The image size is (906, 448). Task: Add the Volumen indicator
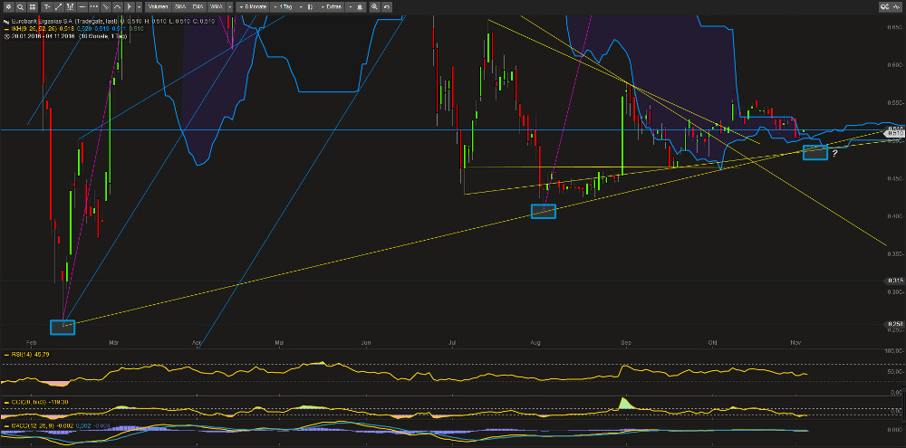(x=158, y=7)
